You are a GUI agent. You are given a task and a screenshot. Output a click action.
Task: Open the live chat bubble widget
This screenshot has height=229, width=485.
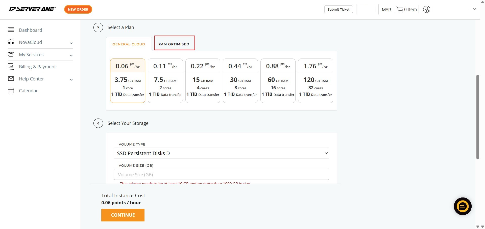[463, 206]
